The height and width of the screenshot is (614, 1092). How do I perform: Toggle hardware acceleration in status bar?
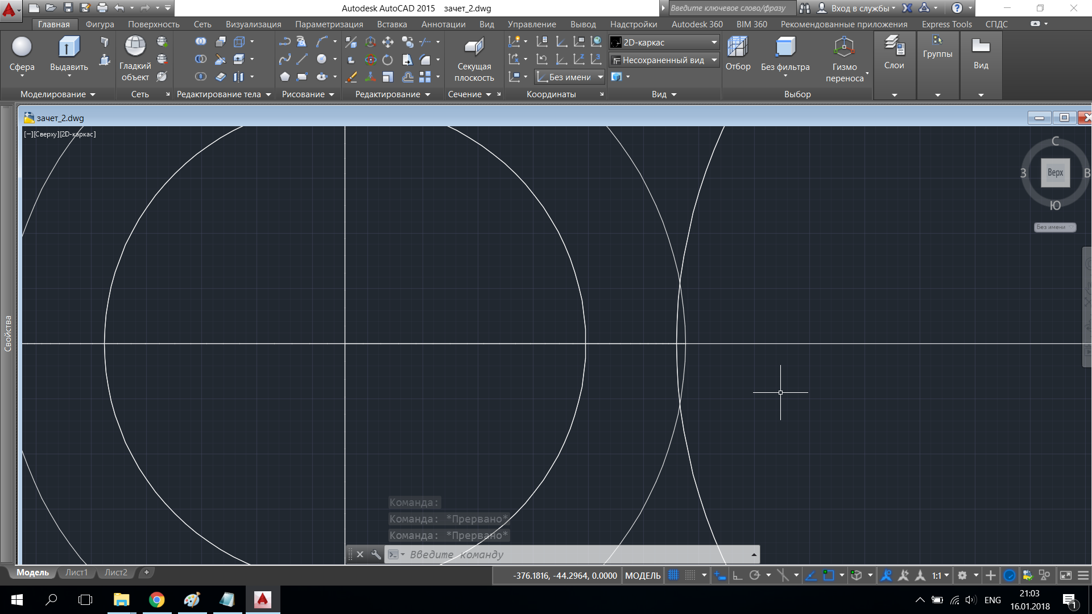click(1010, 575)
